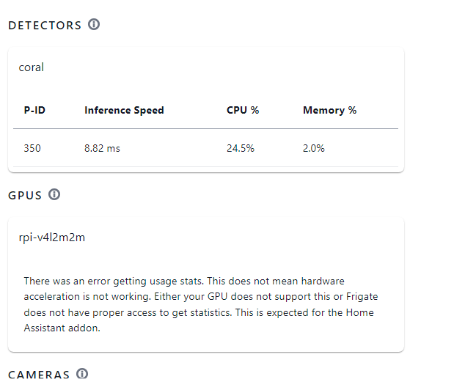Select the CPU % column header
Screen dimensions: 476x379
pos(243,110)
